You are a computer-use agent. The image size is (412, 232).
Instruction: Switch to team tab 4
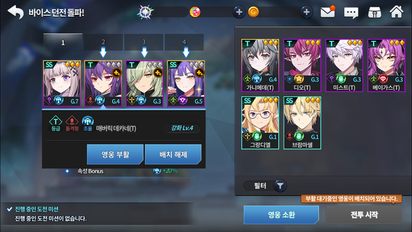184,42
